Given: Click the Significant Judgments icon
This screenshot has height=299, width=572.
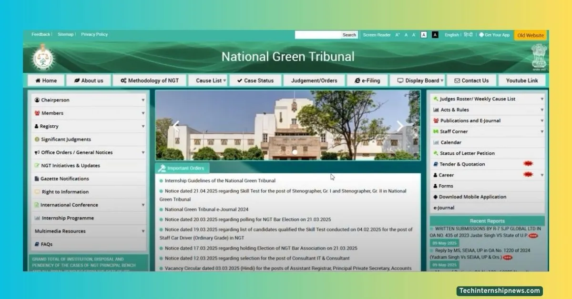Looking at the screenshot, I should click(x=37, y=140).
